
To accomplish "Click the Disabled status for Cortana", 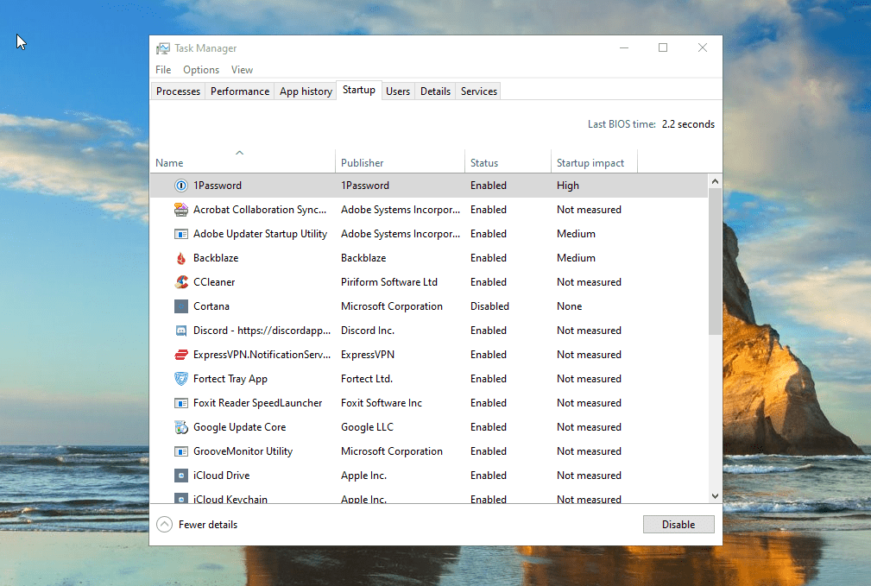I will point(489,306).
